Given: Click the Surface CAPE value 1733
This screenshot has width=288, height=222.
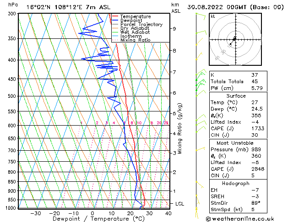Looking at the screenshot, I should tap(258, 128).
